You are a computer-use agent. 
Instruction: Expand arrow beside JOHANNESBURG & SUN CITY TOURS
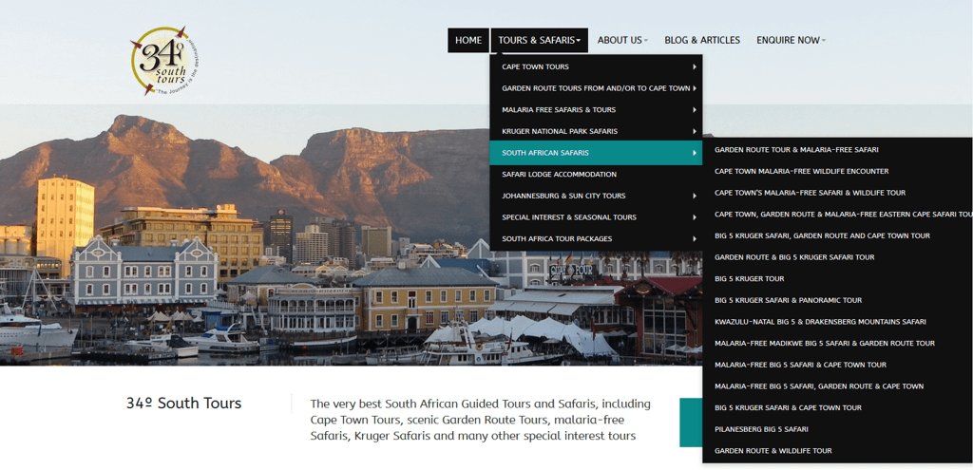[695, 196]
